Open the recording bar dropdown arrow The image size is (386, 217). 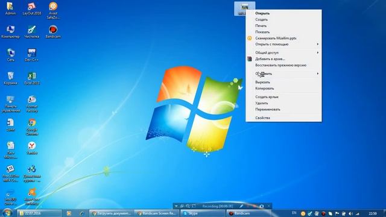pos(176,206)
